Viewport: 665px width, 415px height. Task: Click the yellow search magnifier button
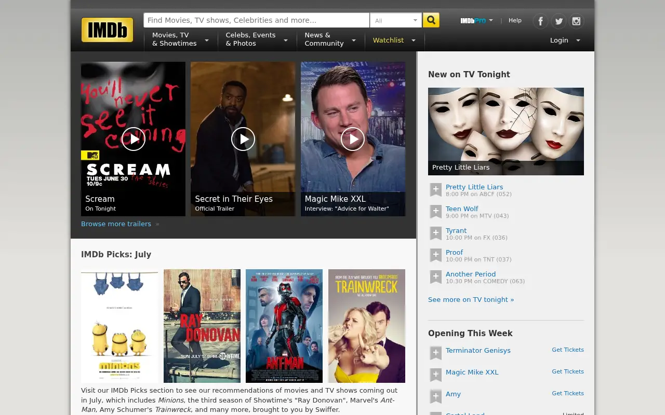[x=431, y=20]
